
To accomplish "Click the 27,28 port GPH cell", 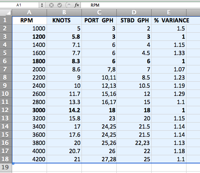I will 99,159.
